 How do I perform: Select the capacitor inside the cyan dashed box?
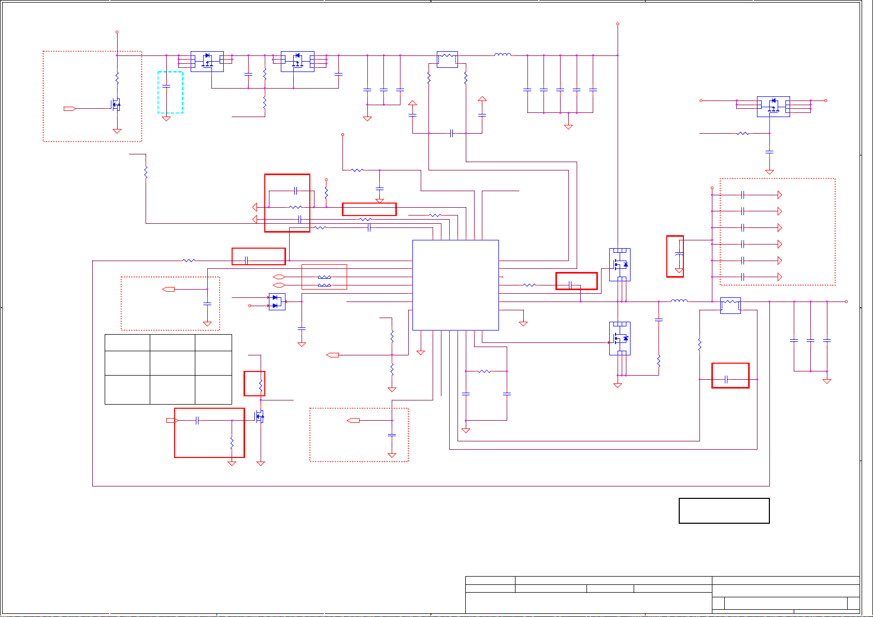click(166, 87)
